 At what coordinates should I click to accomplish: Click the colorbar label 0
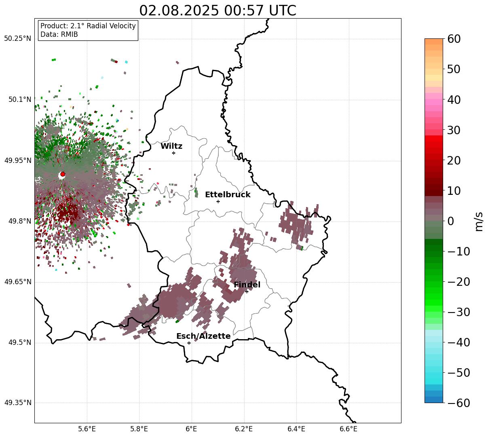tap(450, 221)
